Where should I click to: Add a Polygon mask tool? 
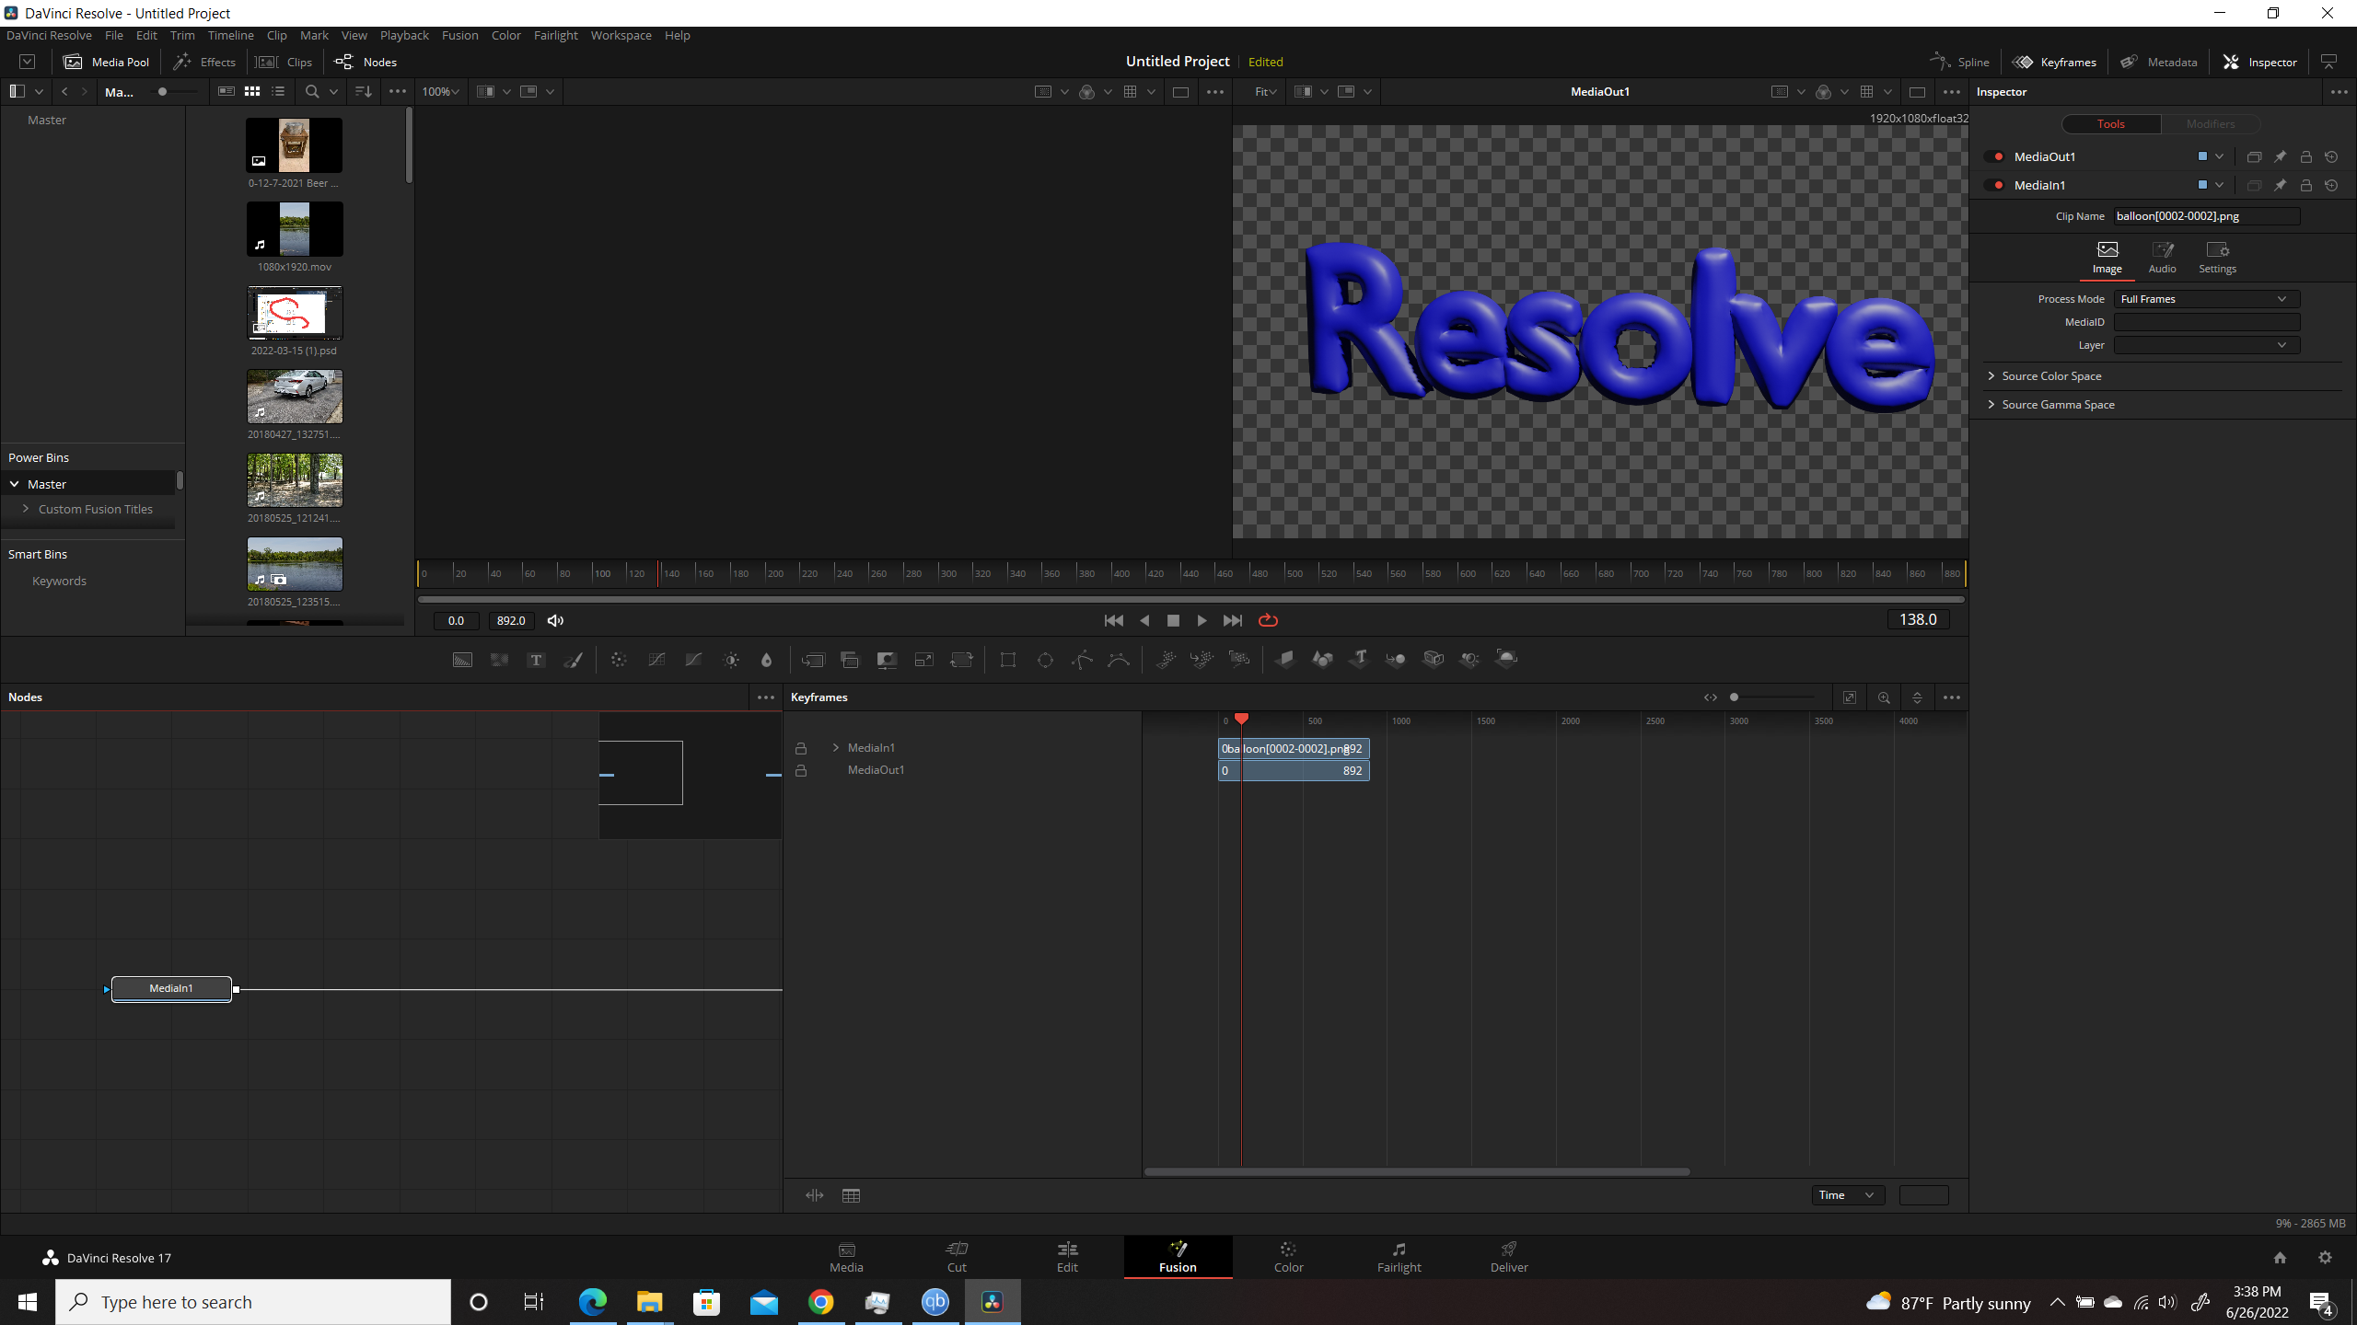pos(1082,660)
